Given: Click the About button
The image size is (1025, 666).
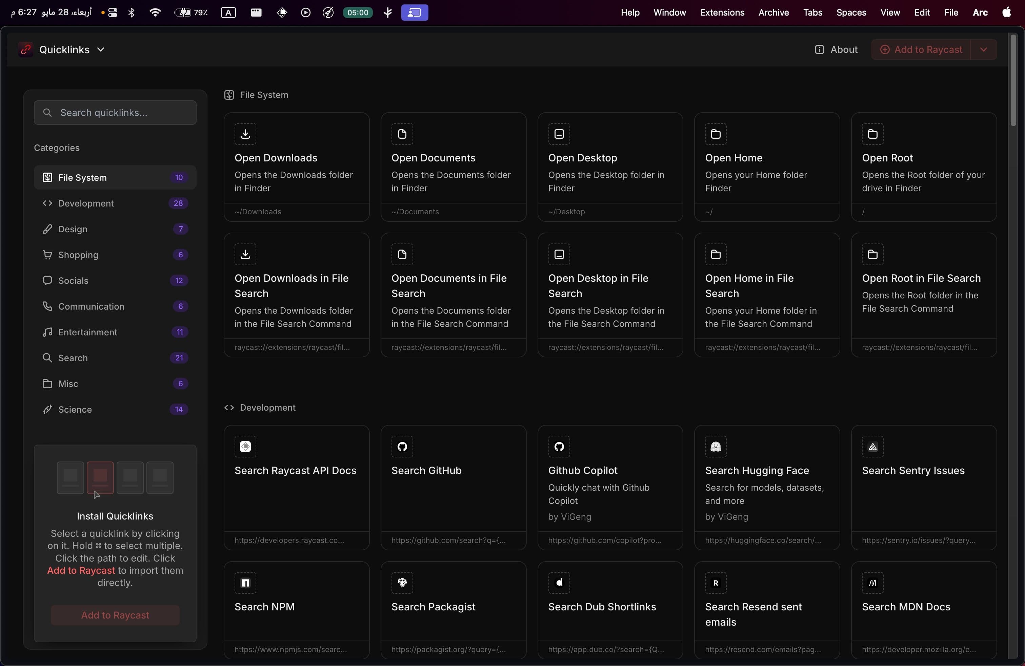Looking at the screenshot, I should click(x=836, y=50).
